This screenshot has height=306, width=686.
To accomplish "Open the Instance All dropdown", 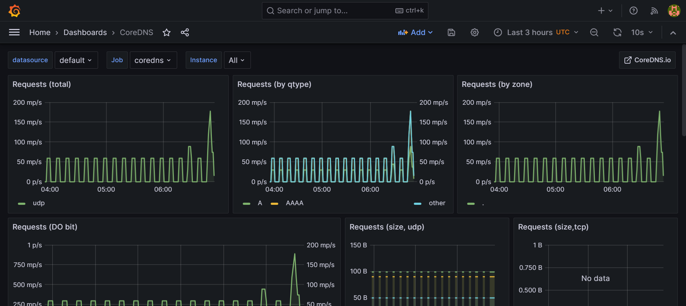I will point(237,60).
